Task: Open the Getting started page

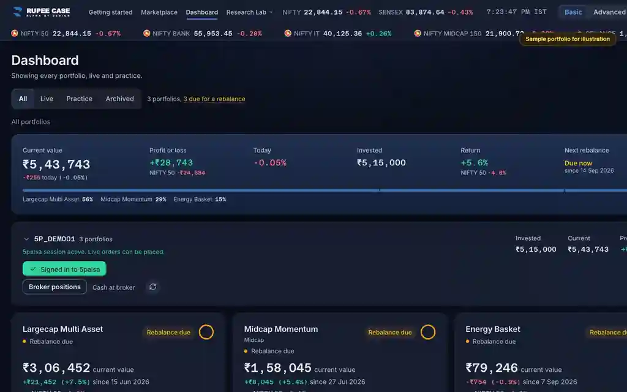Action: 110,12
